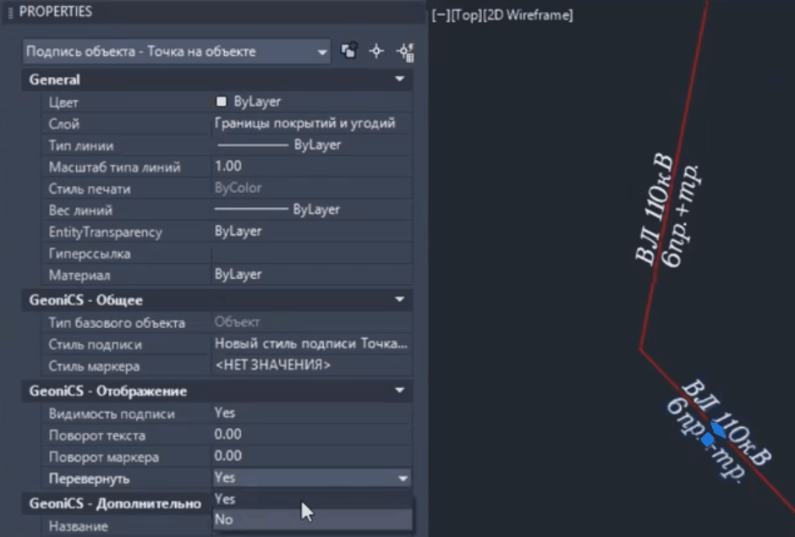
Task: Collapse the General section
Action: pos(399,79)
